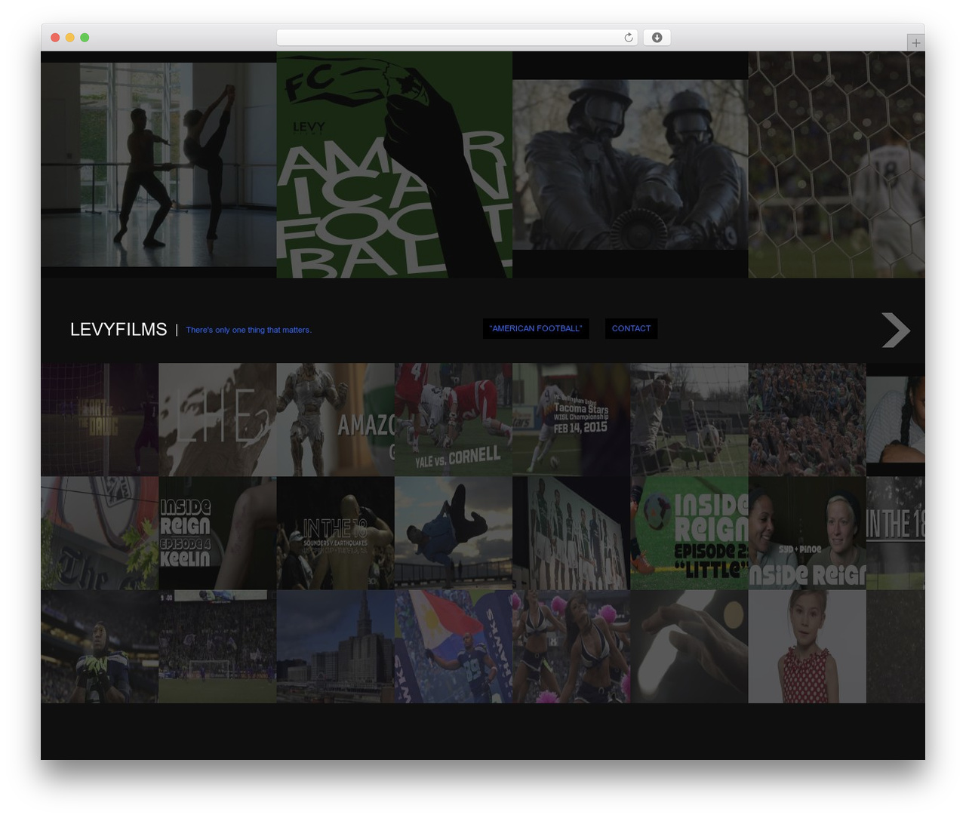Click the browser address bar

pyautogui.click(x=457, y=38)
